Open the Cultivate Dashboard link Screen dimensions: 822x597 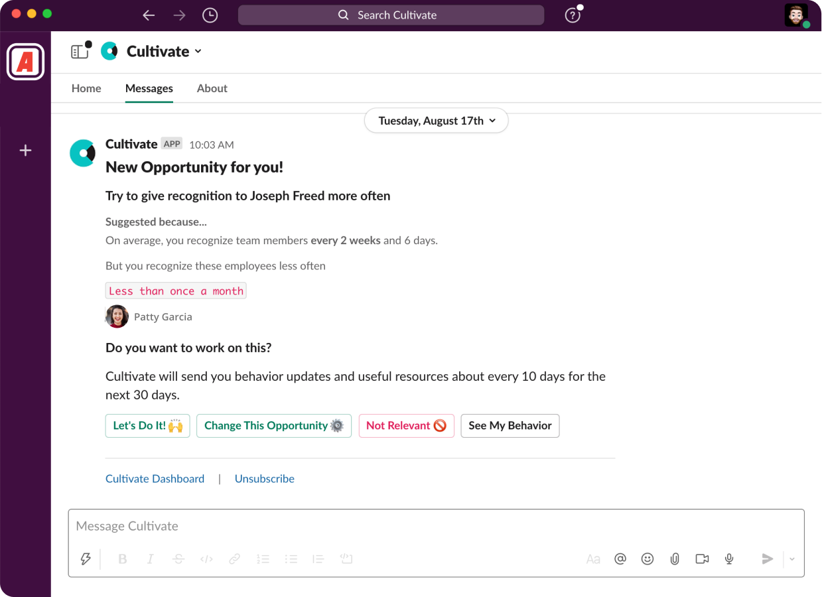click(x=155, y=478)
